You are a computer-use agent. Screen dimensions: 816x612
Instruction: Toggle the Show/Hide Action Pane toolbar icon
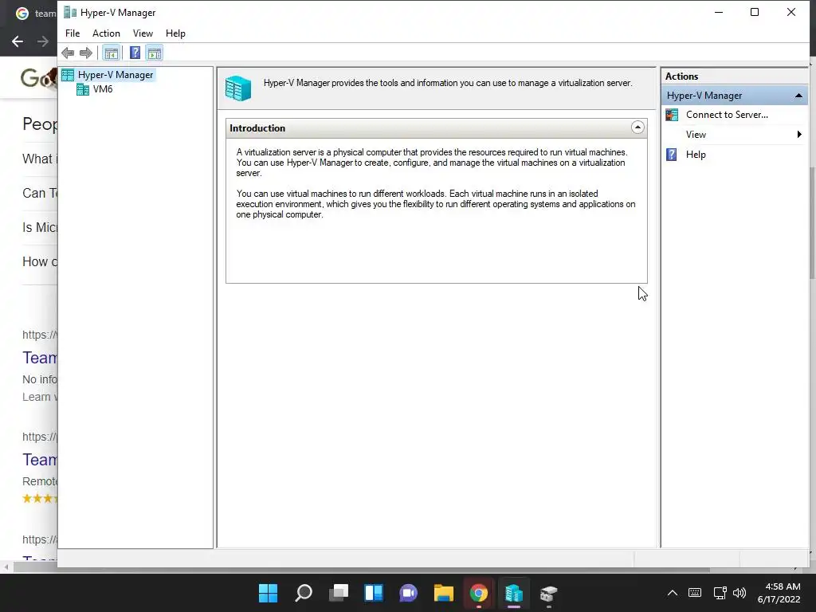(x=155, y=53)
